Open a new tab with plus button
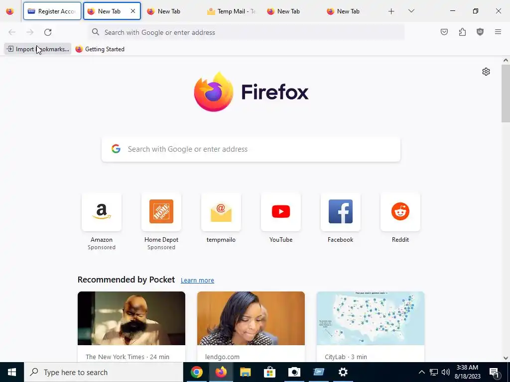This screenshot has width=510, height=382. pyautogui.click(x=391, y=11)
